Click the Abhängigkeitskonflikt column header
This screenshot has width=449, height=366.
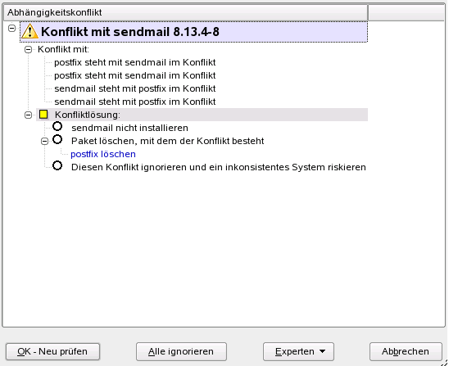pos(185,12)
